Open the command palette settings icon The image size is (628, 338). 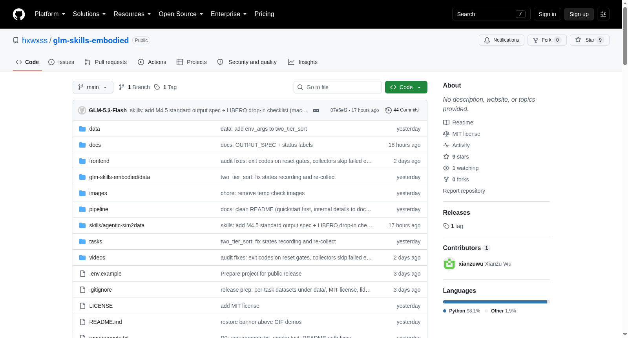coord(603,14)
